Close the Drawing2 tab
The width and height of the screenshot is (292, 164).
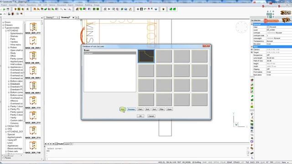[x=73, y=17]
